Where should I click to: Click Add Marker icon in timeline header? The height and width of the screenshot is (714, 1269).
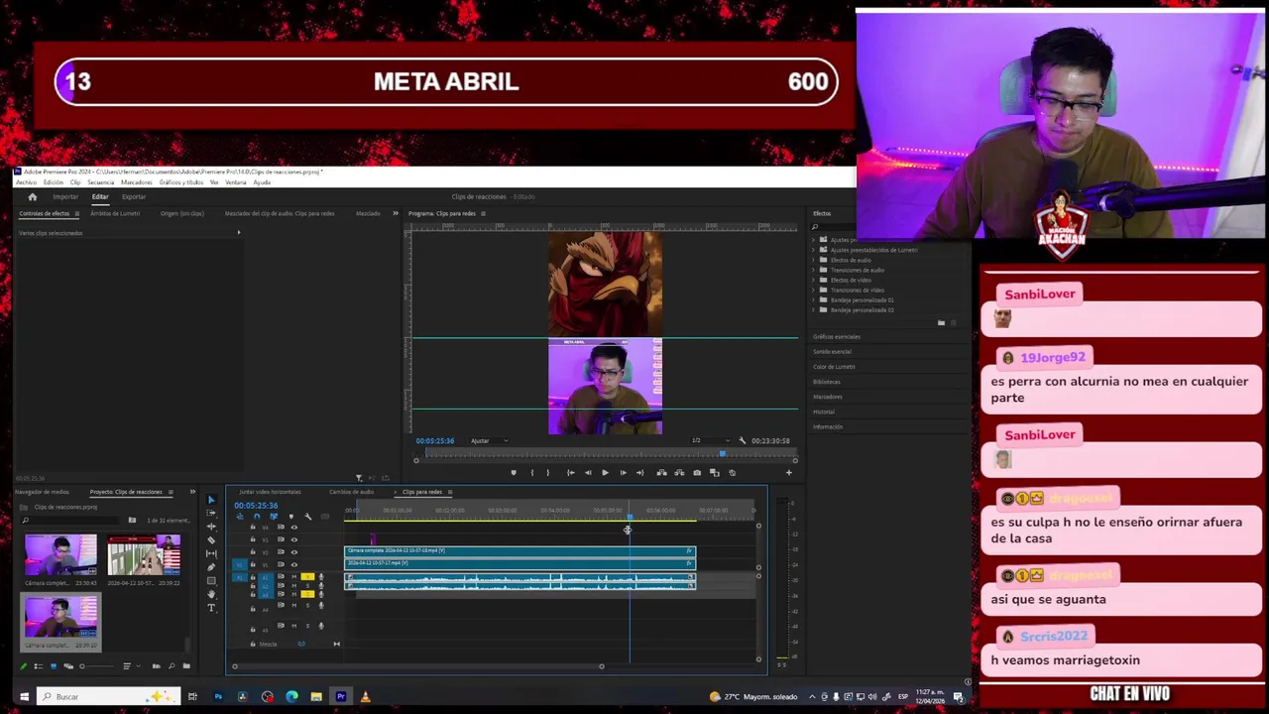(x=290, y=517)
